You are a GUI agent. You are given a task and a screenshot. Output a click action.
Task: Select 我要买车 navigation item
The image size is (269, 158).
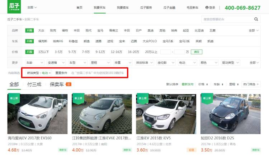(x=99, y=8)
